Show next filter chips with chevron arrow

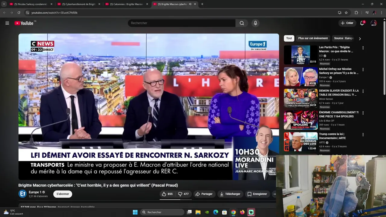pos(359,39)
